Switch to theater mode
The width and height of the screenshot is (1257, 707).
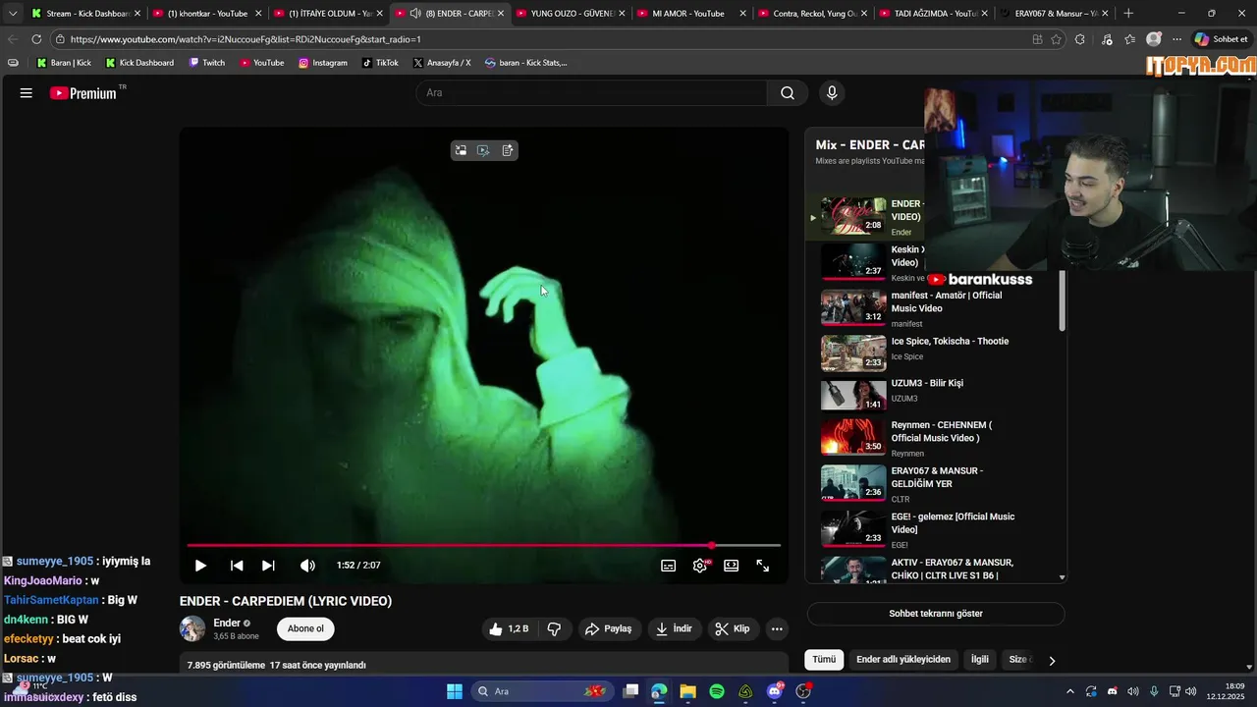point(732,566)
